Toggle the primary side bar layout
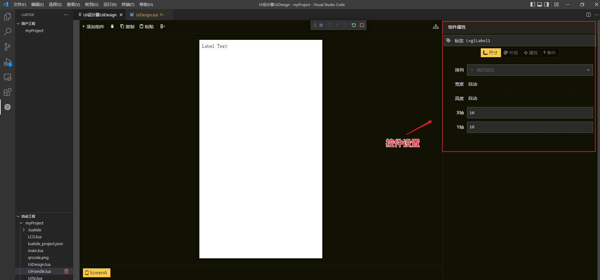The height and width of the screenshot is (280, 600). click(x=532, y=4)
